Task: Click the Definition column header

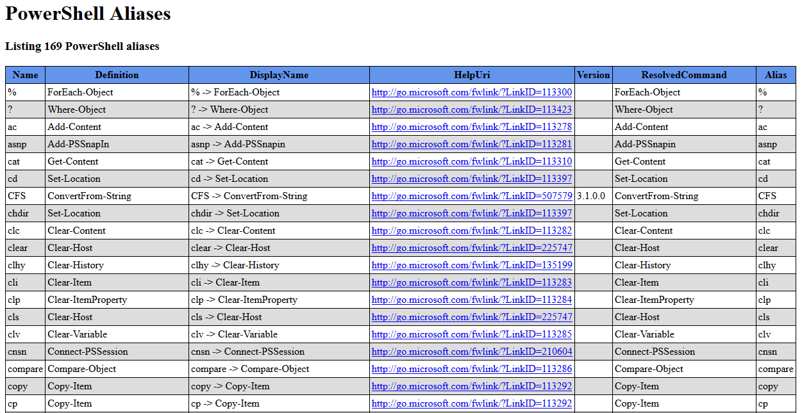Action: (117, 75)
